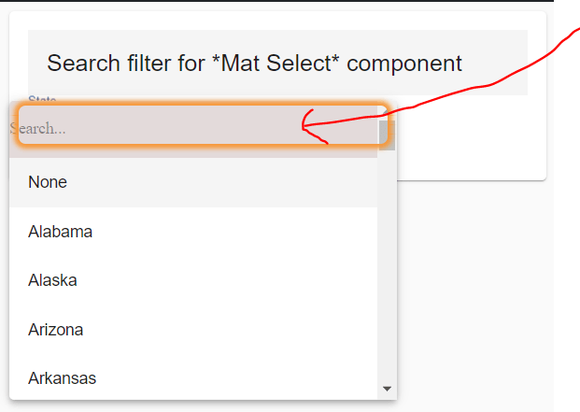Click the empty scrollbar track below the thumb

click(x=387, y=266)
